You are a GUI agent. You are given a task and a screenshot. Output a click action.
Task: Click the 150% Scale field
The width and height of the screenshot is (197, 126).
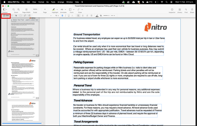35,9
